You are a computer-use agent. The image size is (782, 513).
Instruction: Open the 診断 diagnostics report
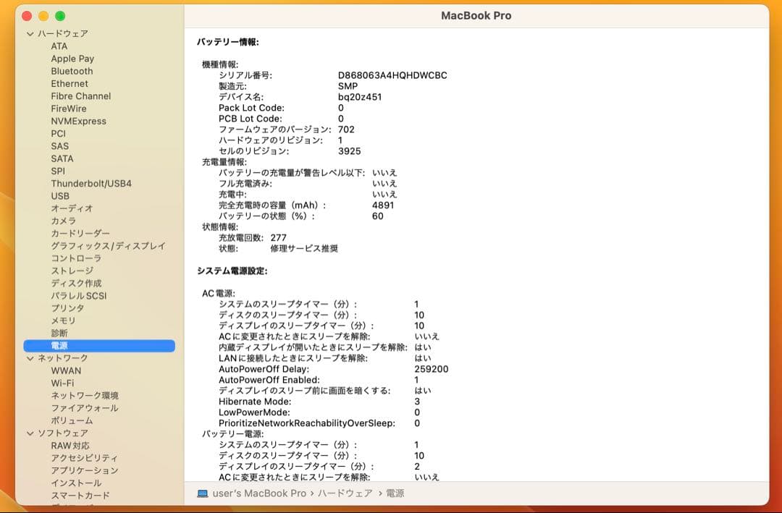[x=59, y=332]
